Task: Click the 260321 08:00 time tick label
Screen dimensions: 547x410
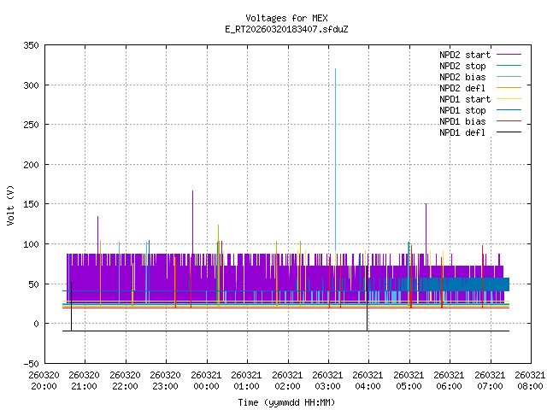Action: tap(530, 379)
